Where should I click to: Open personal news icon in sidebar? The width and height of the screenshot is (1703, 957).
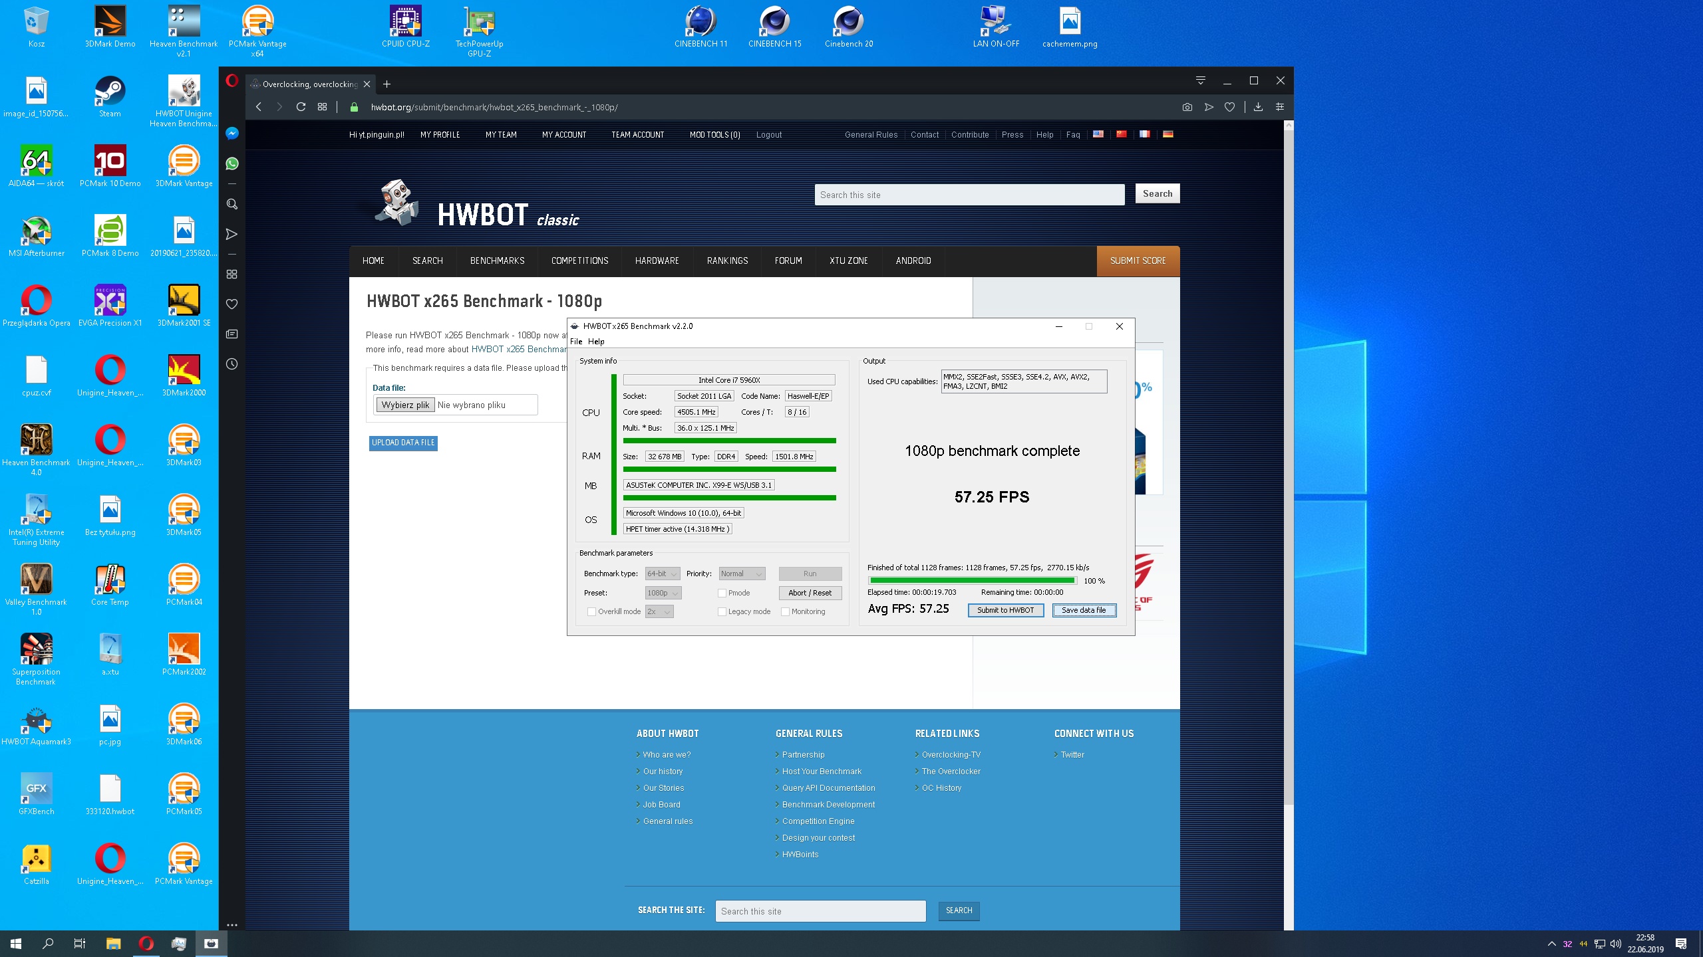pyautogui.click(x=232, y=334)
